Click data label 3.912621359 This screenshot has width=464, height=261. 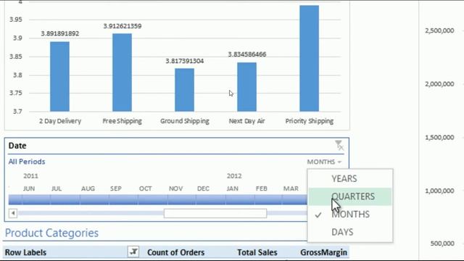pyautogui.click(x=123, y=26)
